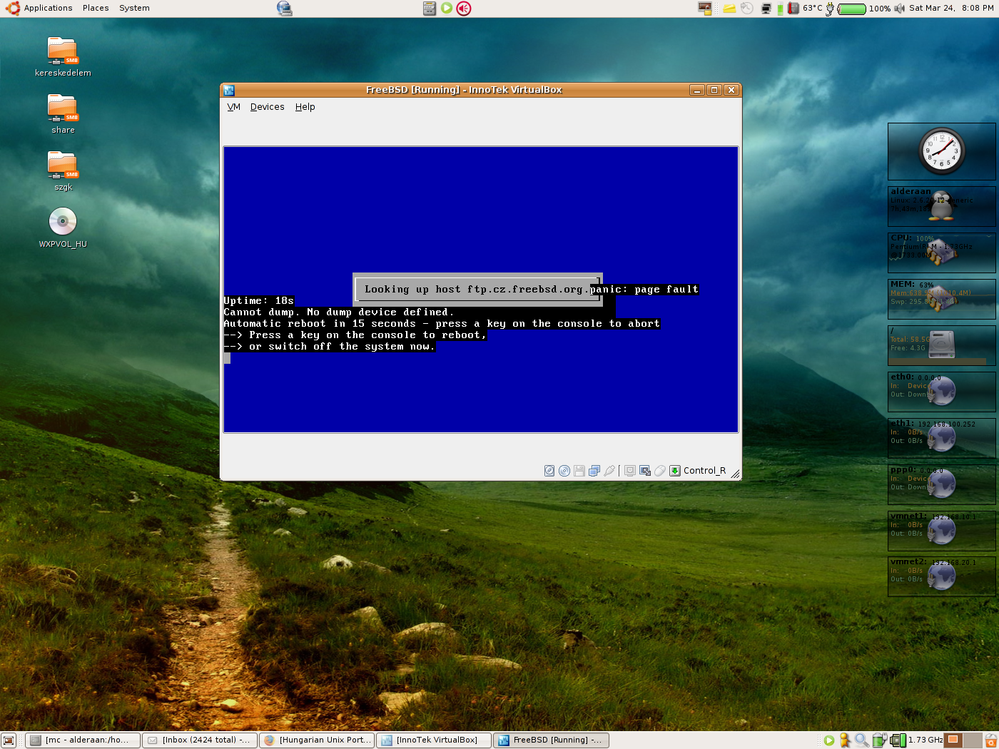
Task: Click the vmnet2 network monitor widget
Action: pyautogui.click(x=942, y=576)
